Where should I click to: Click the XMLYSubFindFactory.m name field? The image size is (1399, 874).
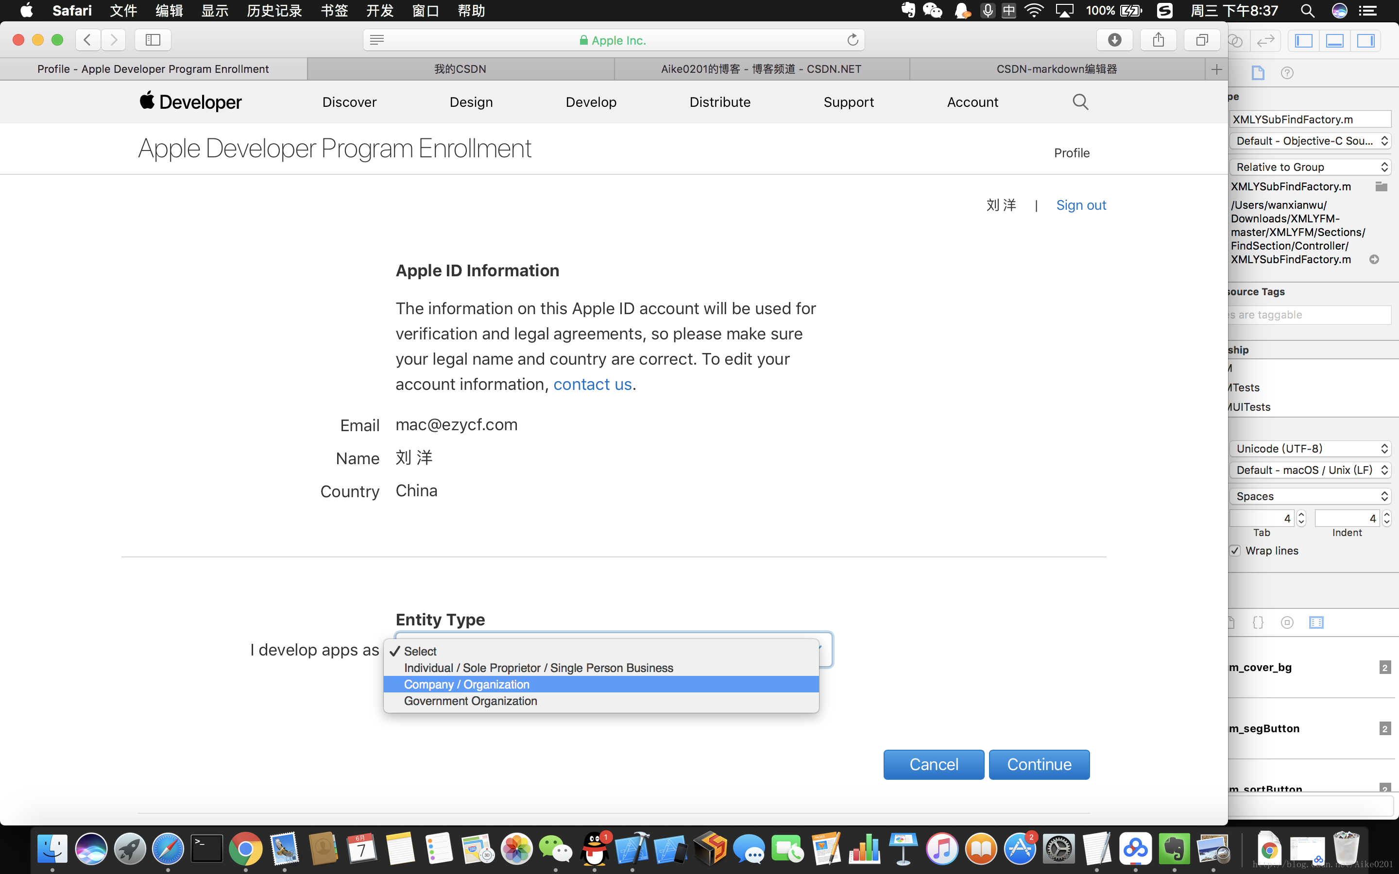[1310, 119]
